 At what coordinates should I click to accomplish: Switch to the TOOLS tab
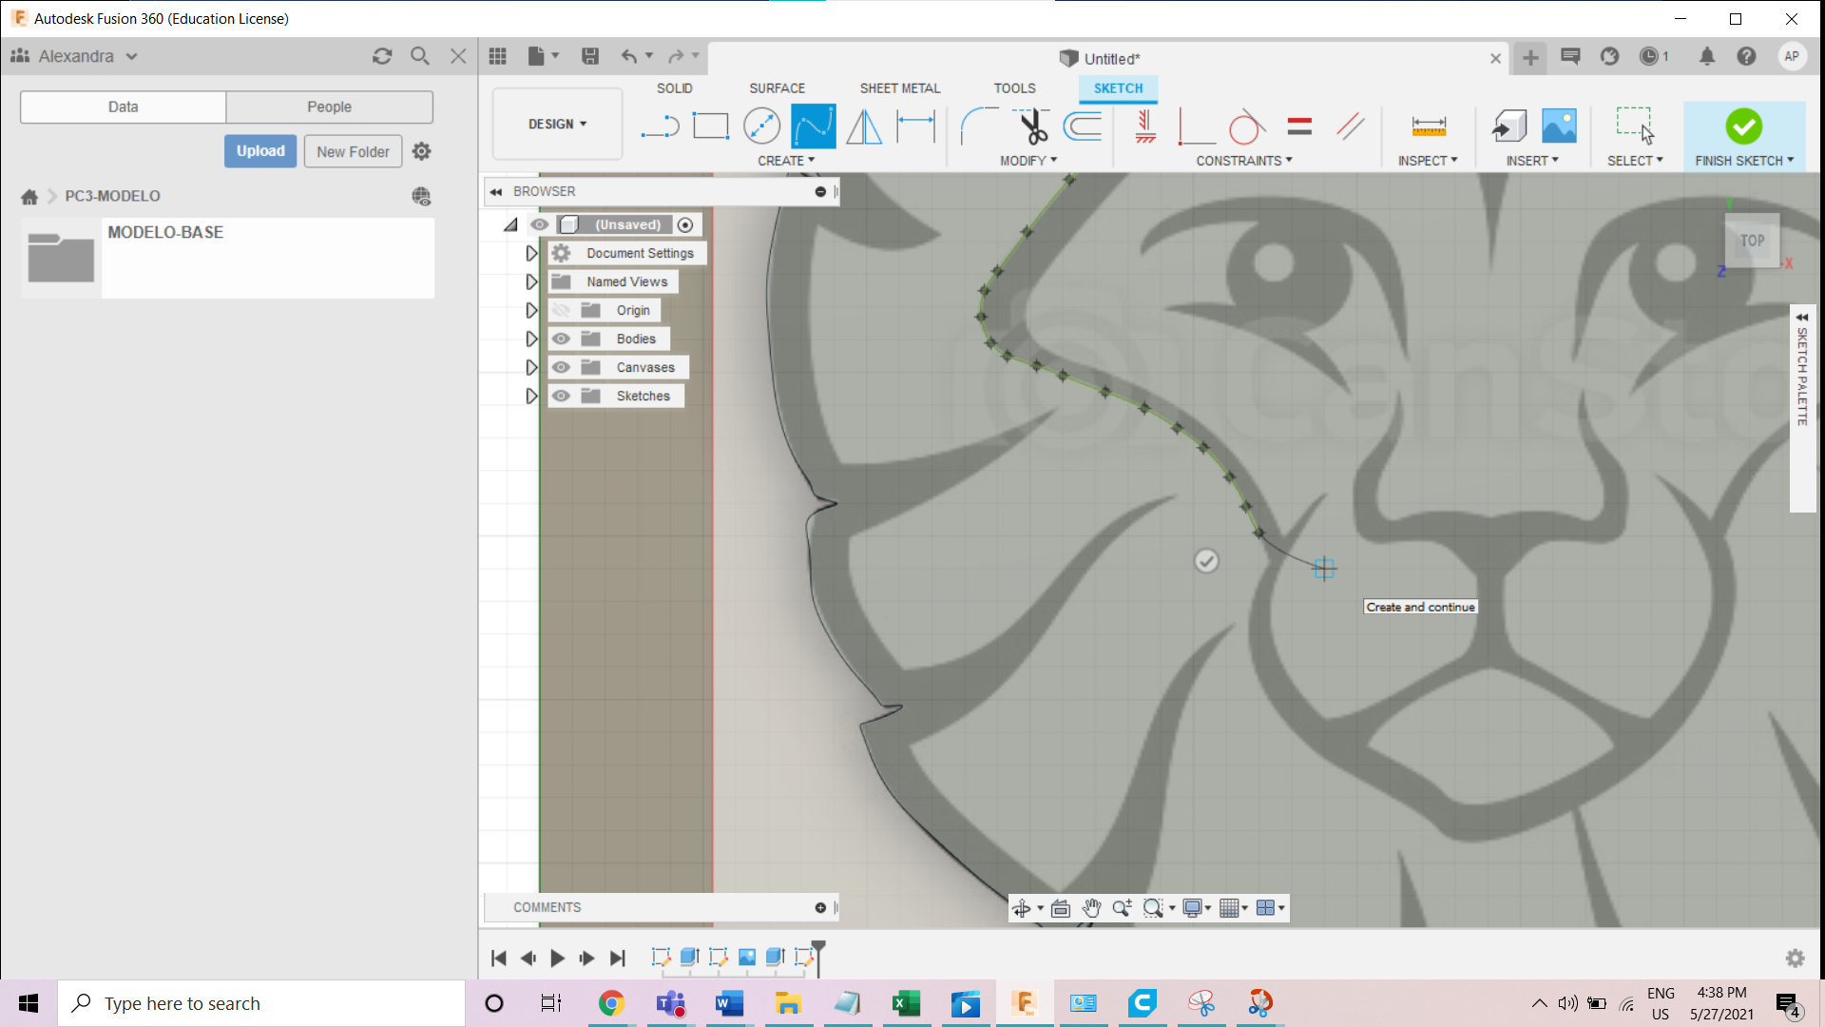point(1014,88)
